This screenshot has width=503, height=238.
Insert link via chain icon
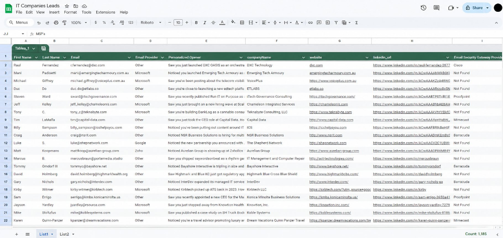click(x=310, y=23)
